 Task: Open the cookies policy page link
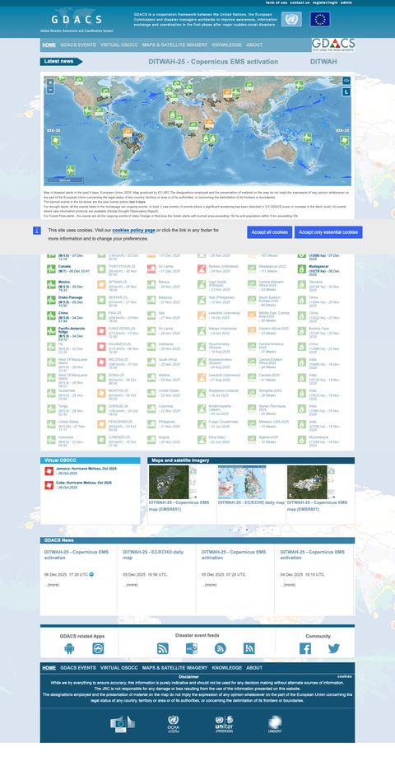(x=133, y=231)
